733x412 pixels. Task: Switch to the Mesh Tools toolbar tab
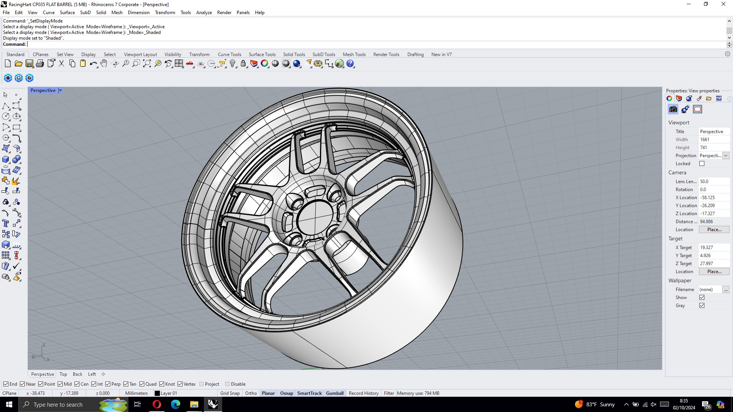click(x=354, y=55)
